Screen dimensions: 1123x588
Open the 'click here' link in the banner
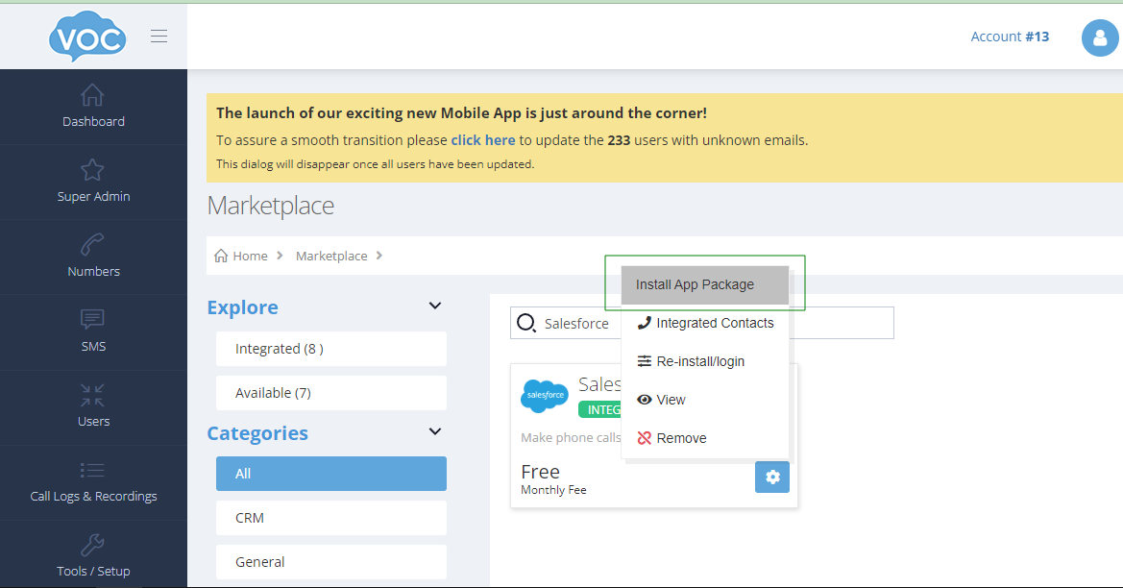[482, 139]
